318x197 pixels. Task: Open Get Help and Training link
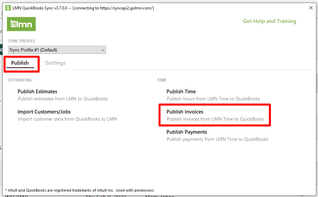click(x=269, y=21)
